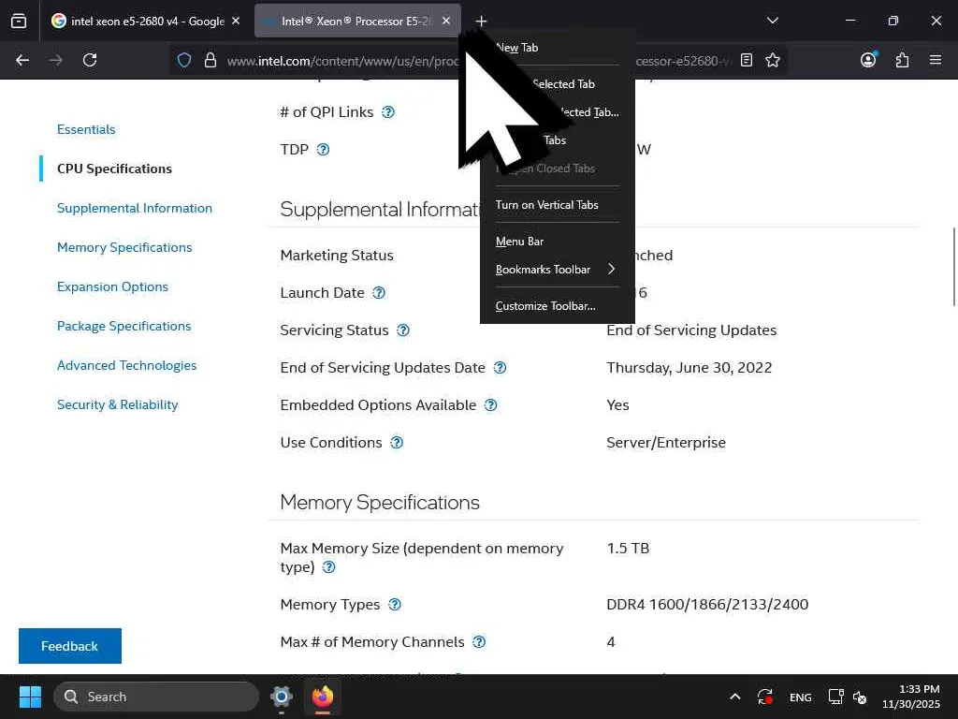
Task: Reload the current page
Action: coord(90,60)
